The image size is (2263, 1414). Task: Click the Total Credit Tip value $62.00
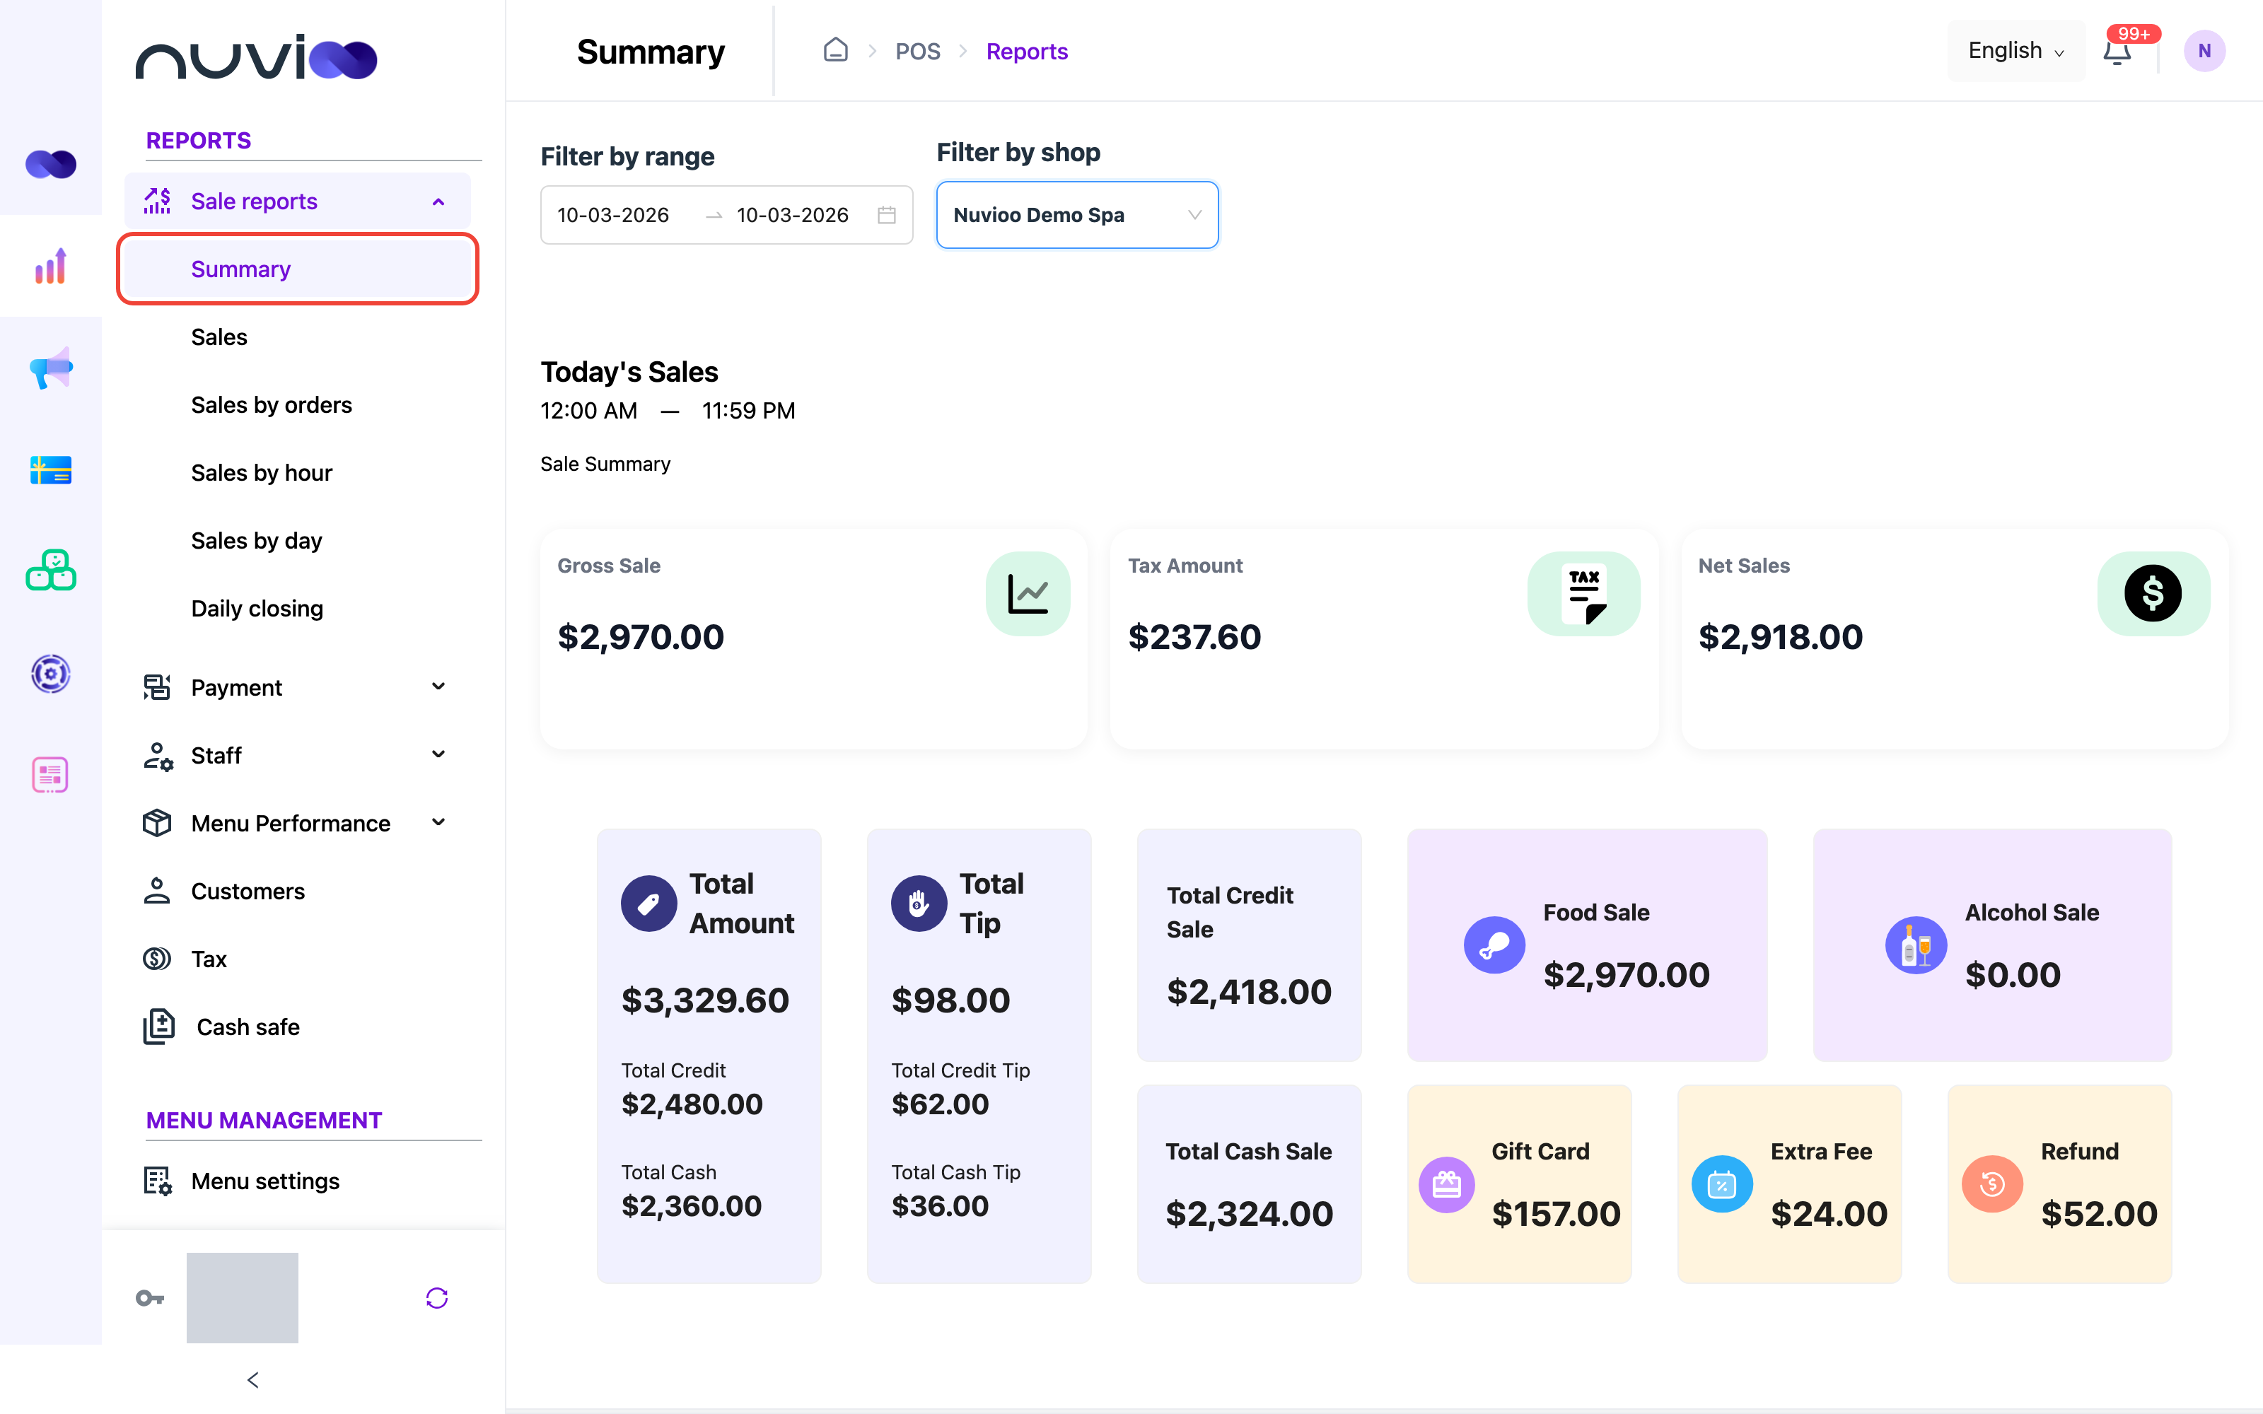[940, 1104]
